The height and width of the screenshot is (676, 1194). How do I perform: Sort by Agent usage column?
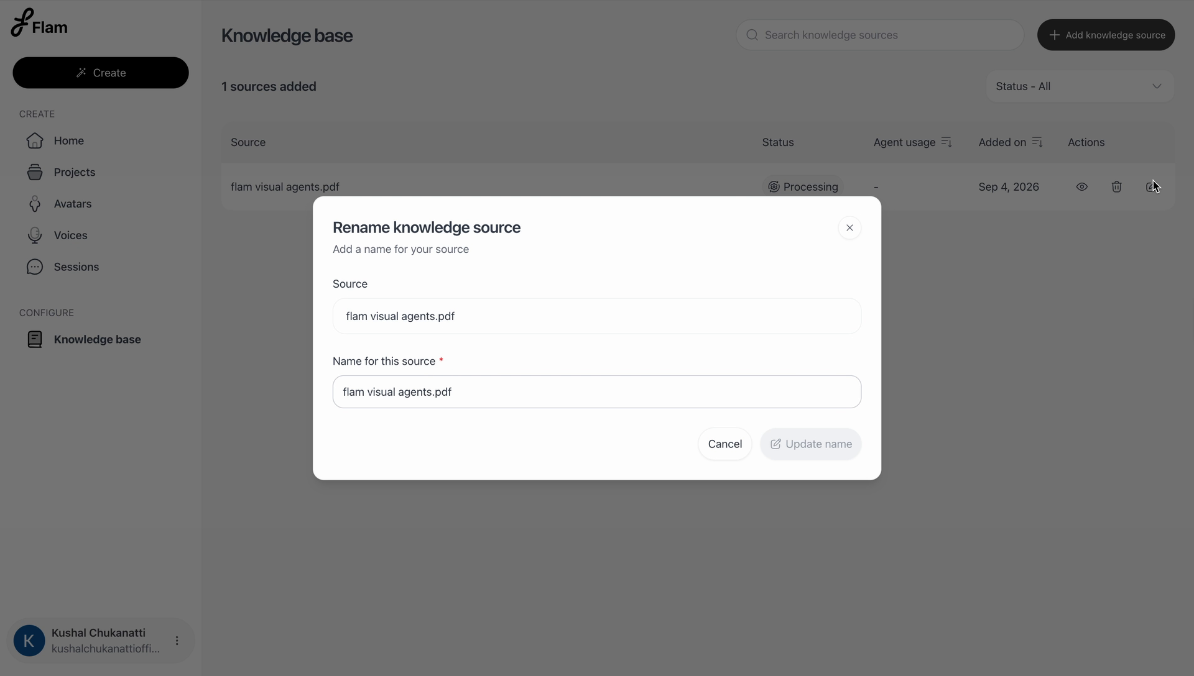946,142
